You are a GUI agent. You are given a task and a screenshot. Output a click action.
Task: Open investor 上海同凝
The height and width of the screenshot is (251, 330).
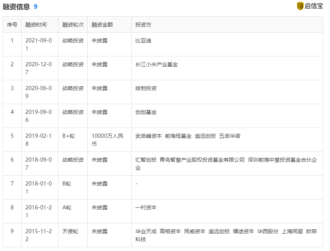tap(292, 231)
